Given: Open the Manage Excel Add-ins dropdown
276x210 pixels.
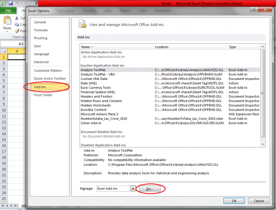Looking at the screenshot, I should click(133, 188).
